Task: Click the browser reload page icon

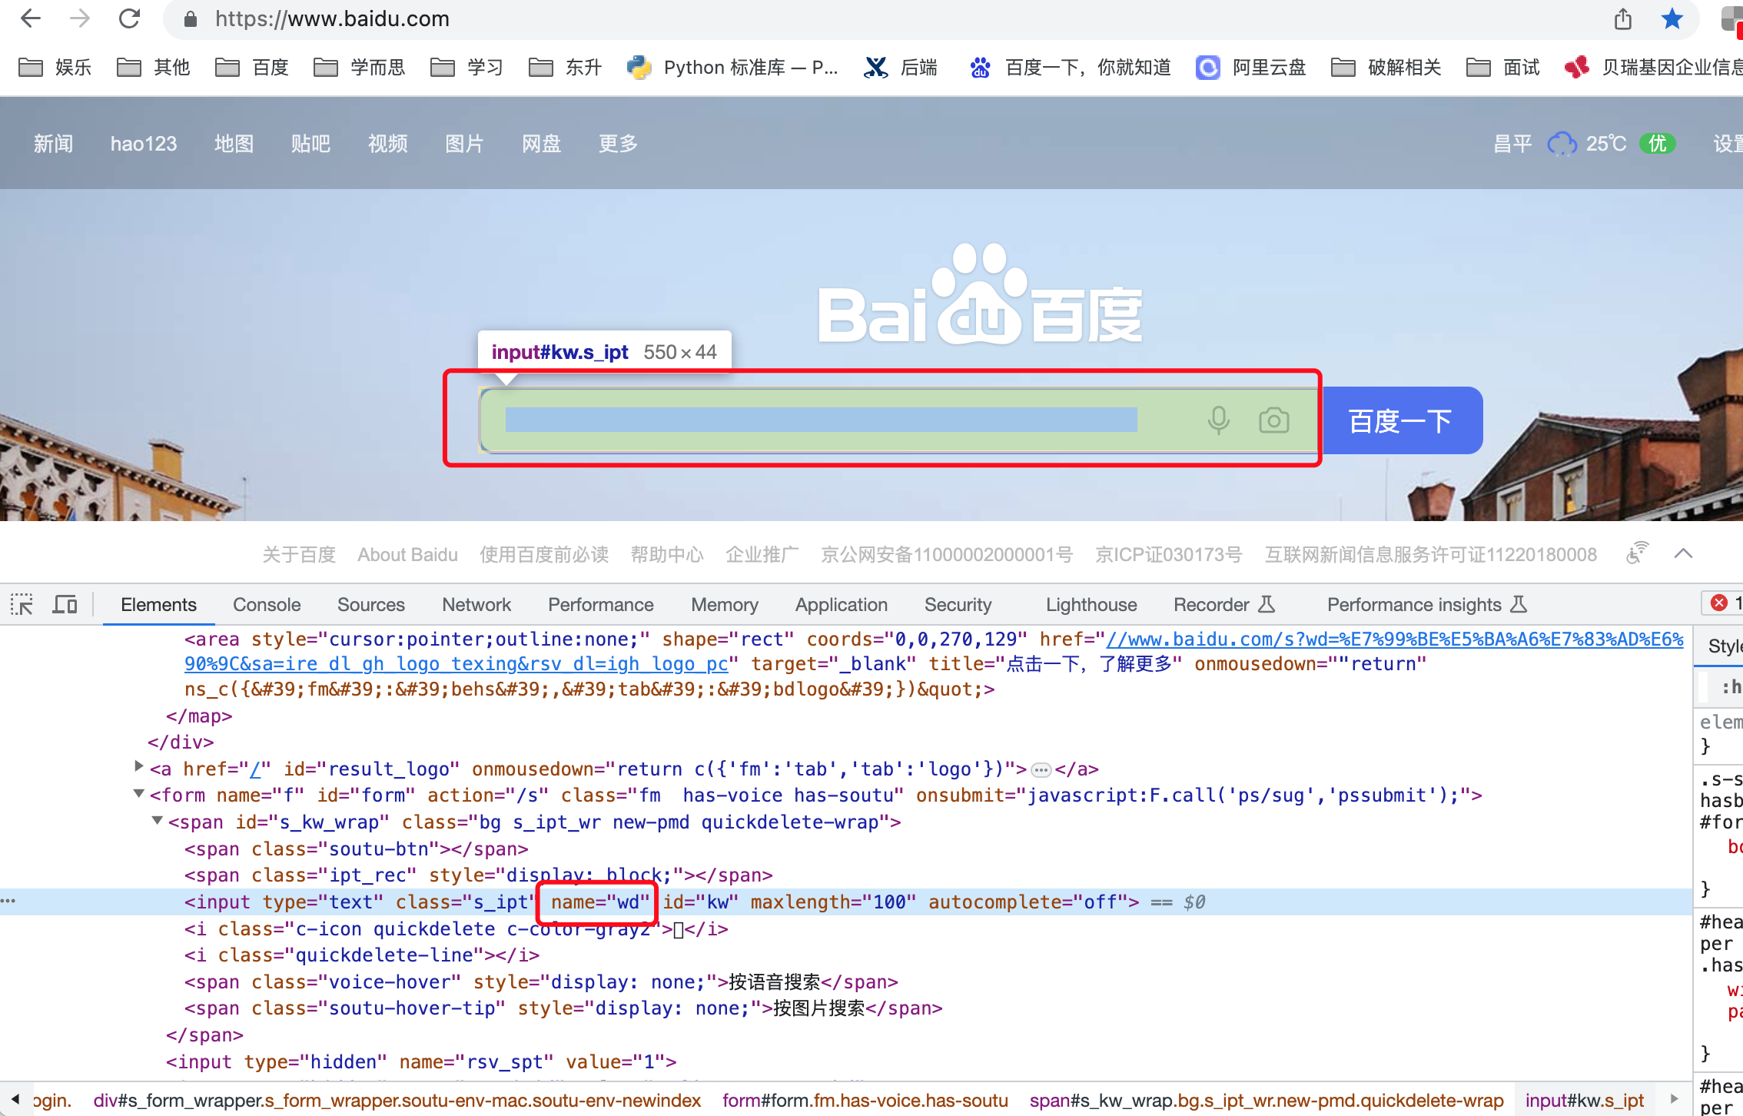Action: 129,18
